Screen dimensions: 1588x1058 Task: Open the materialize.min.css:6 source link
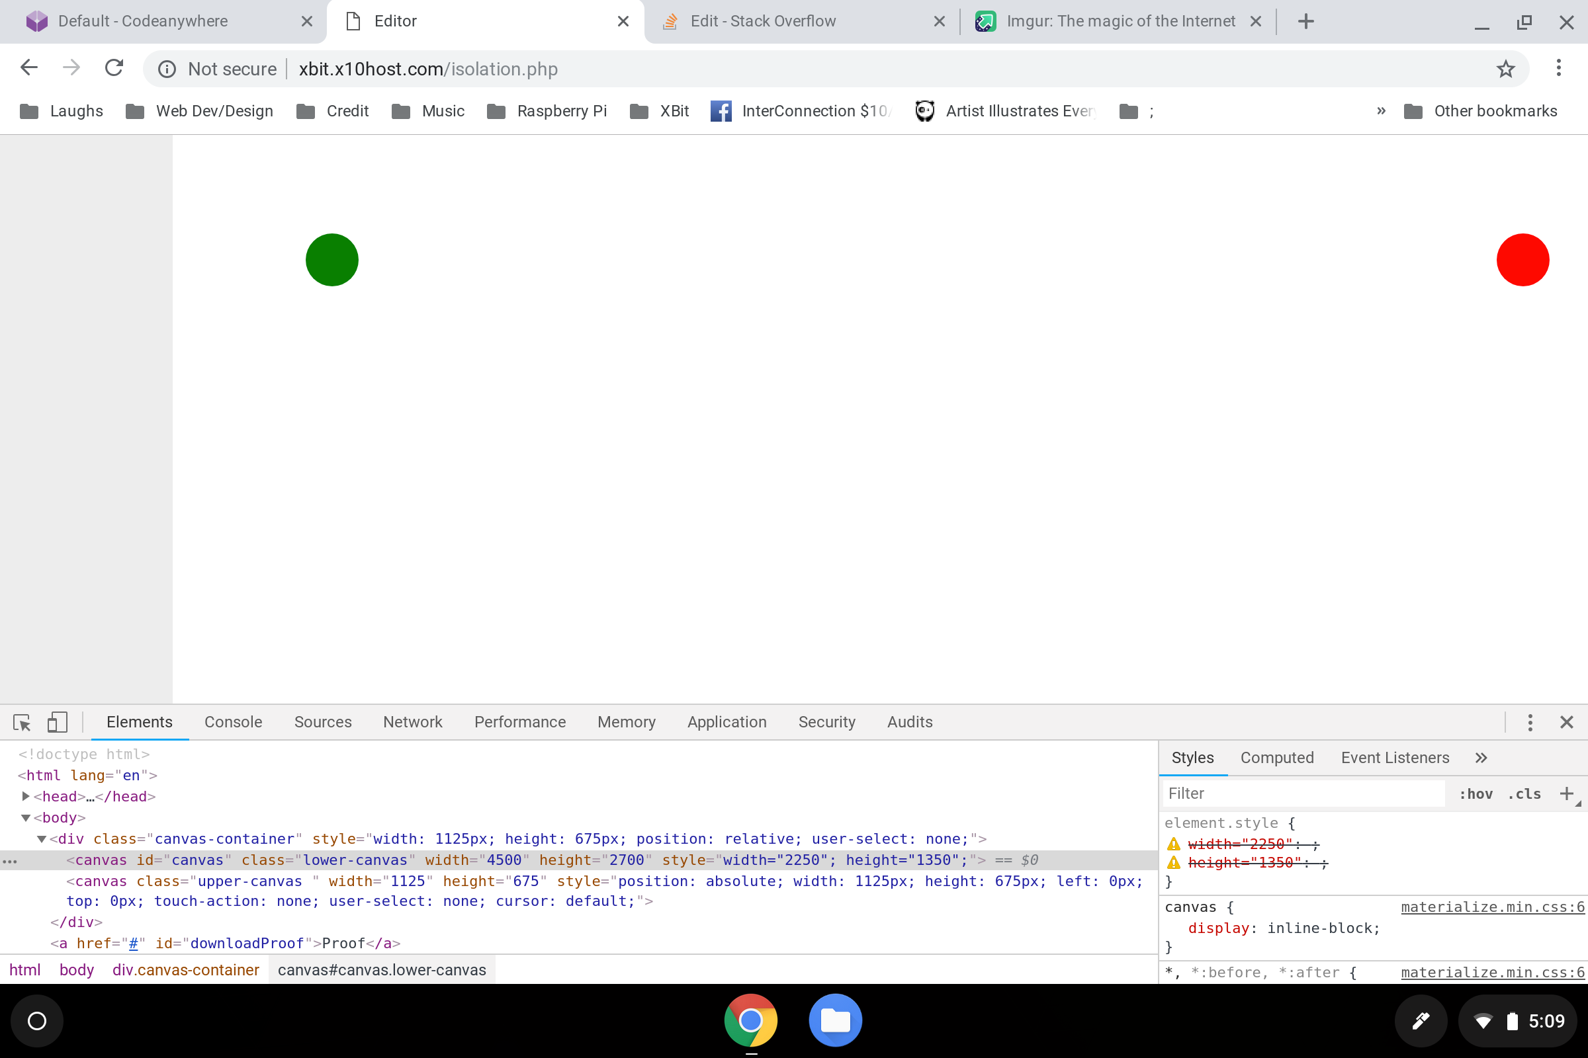pos(1492,907)
